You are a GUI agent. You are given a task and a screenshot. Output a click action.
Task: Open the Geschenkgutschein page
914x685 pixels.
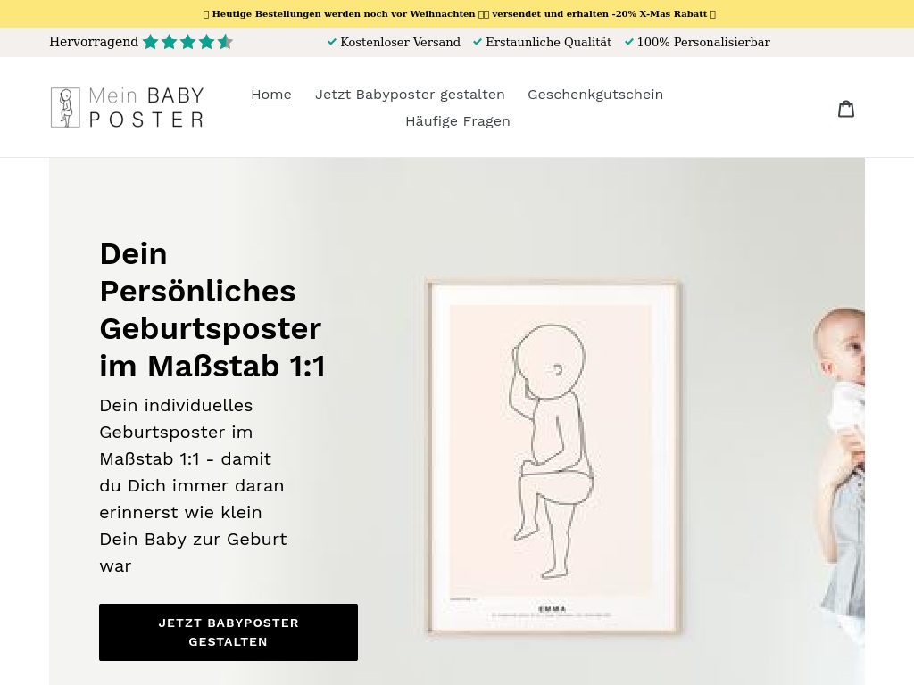pyautogui.click(x=595, y=95)
